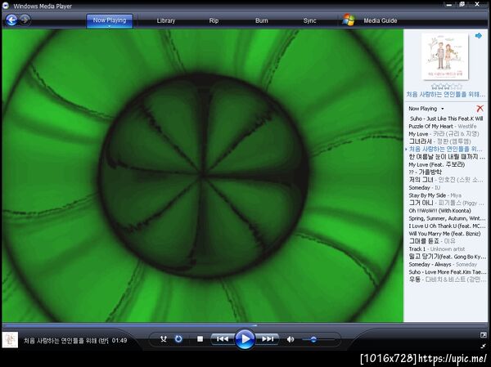491x367 pixels.
Task: Clear the list with the red X
Action: (x=480, y=109)
